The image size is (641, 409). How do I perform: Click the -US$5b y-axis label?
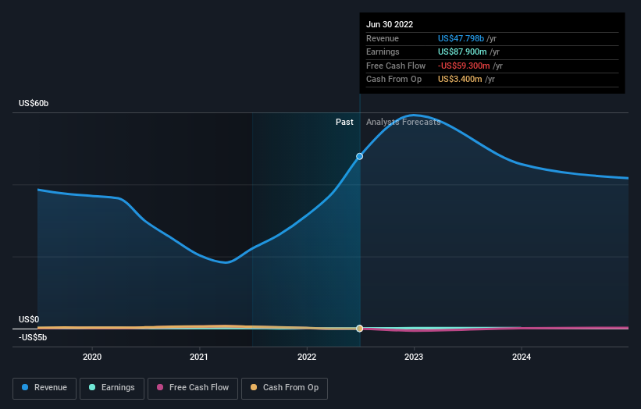pyautogui.click(x=33, y=337)
